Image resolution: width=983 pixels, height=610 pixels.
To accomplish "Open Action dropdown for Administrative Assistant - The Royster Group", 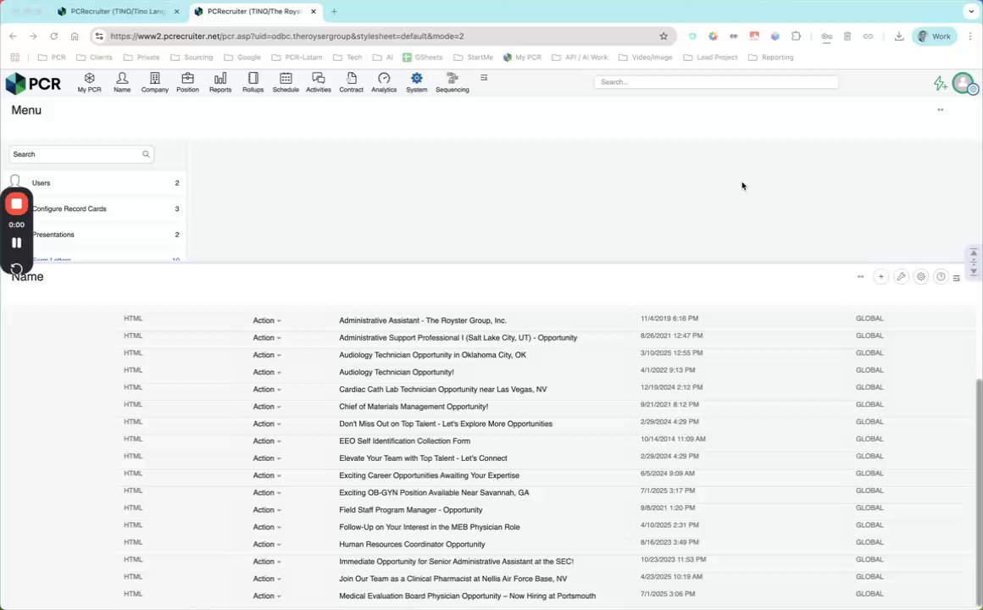I will click(266, 320).
